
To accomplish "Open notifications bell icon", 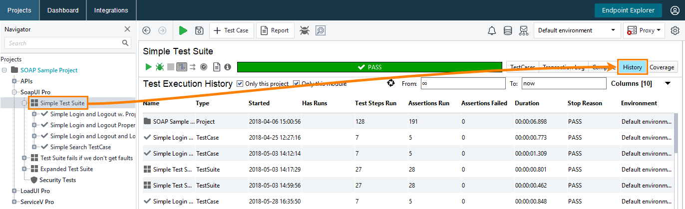I will pyautogui.click(x=492, y=30).
